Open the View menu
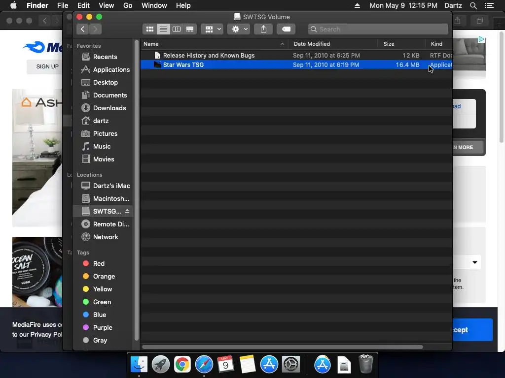 (x=107, y=5)
